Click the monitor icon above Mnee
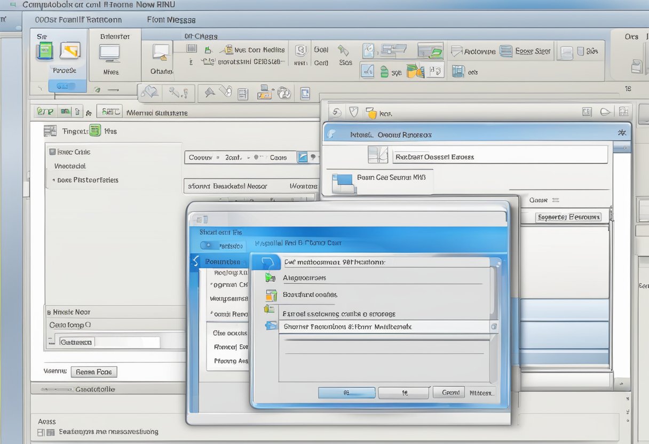 (x=110, y=53)
